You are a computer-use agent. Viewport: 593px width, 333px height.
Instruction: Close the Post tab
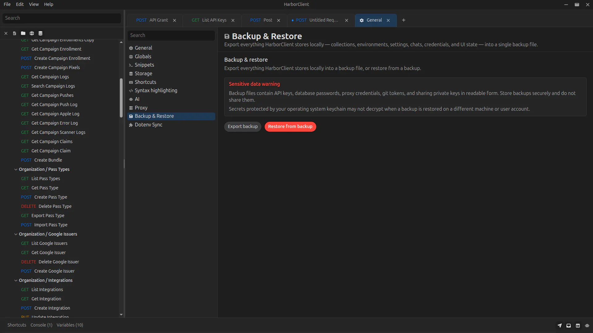(279, 20)
